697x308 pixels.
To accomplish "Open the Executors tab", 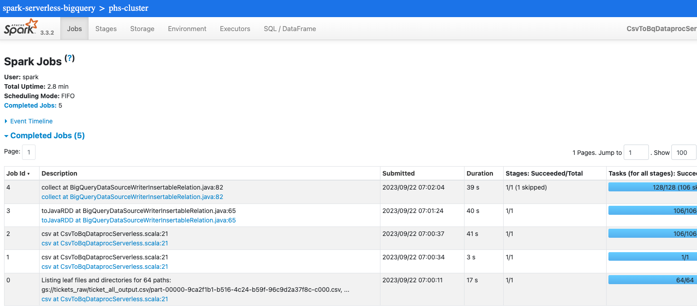I will 235,28.
